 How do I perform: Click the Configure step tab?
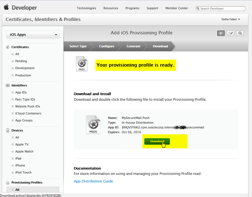pyautogui.click(x=107, y=46)
